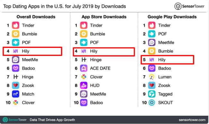The image size is (209, 124).
Task: Click the POF icon in Google Play list
Action: [152, 34]
